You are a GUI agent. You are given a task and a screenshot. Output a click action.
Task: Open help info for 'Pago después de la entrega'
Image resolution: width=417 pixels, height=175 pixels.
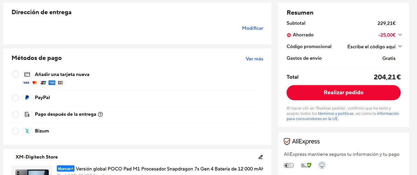[x=100, y=114]
